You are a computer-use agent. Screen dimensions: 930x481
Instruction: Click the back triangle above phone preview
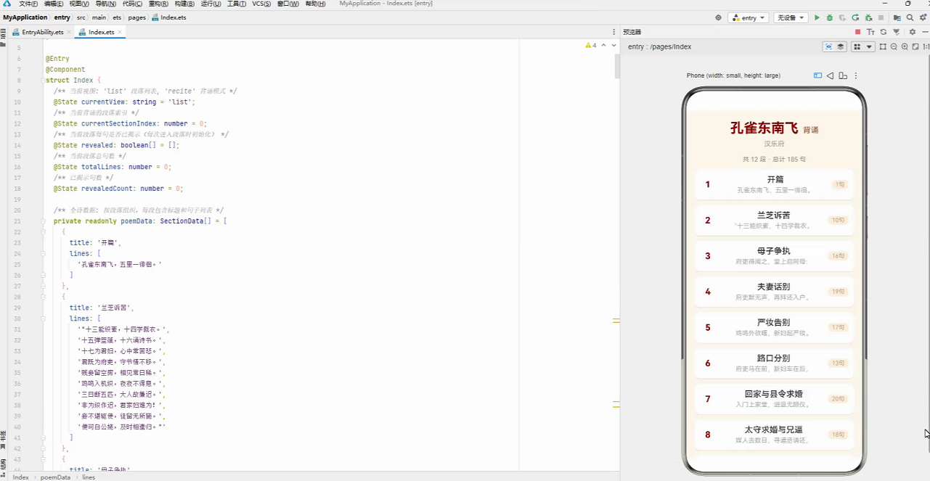(x=830, y=75)
